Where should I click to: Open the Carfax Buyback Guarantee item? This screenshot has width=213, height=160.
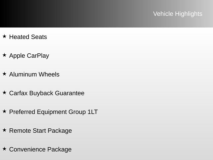(x=47, y=93)
